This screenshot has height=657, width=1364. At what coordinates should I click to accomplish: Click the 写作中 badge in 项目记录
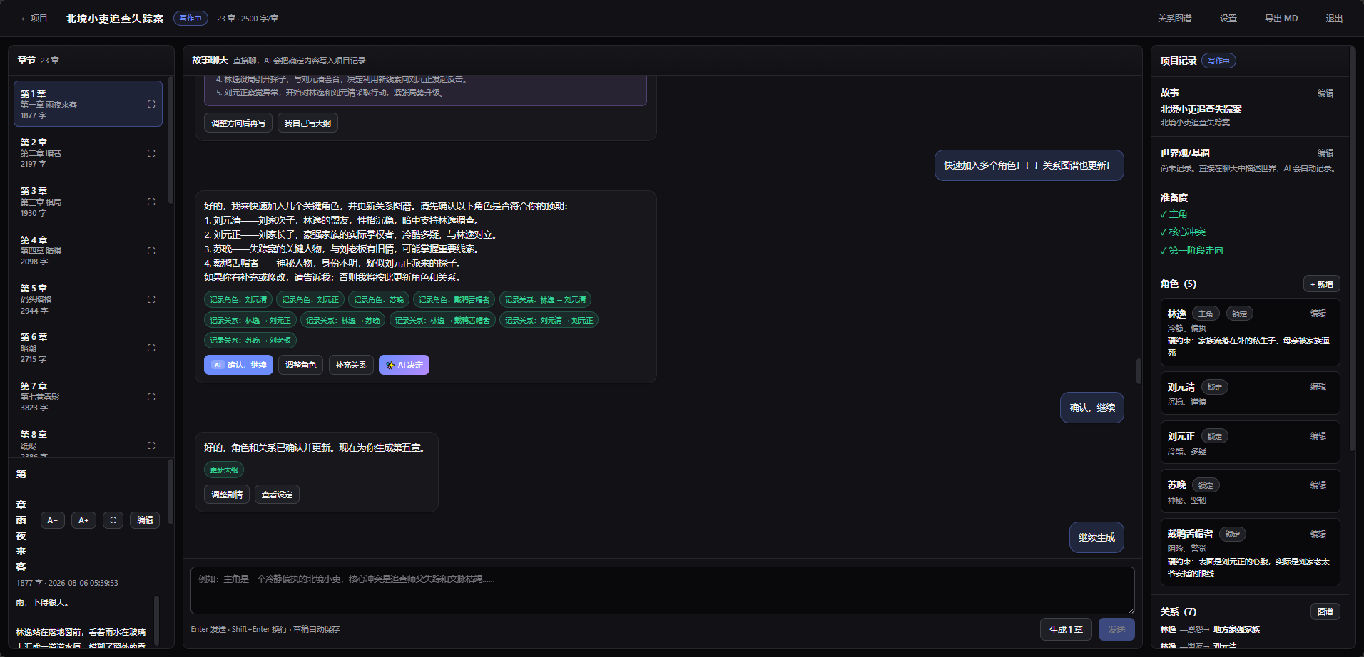click(1218, 61)
